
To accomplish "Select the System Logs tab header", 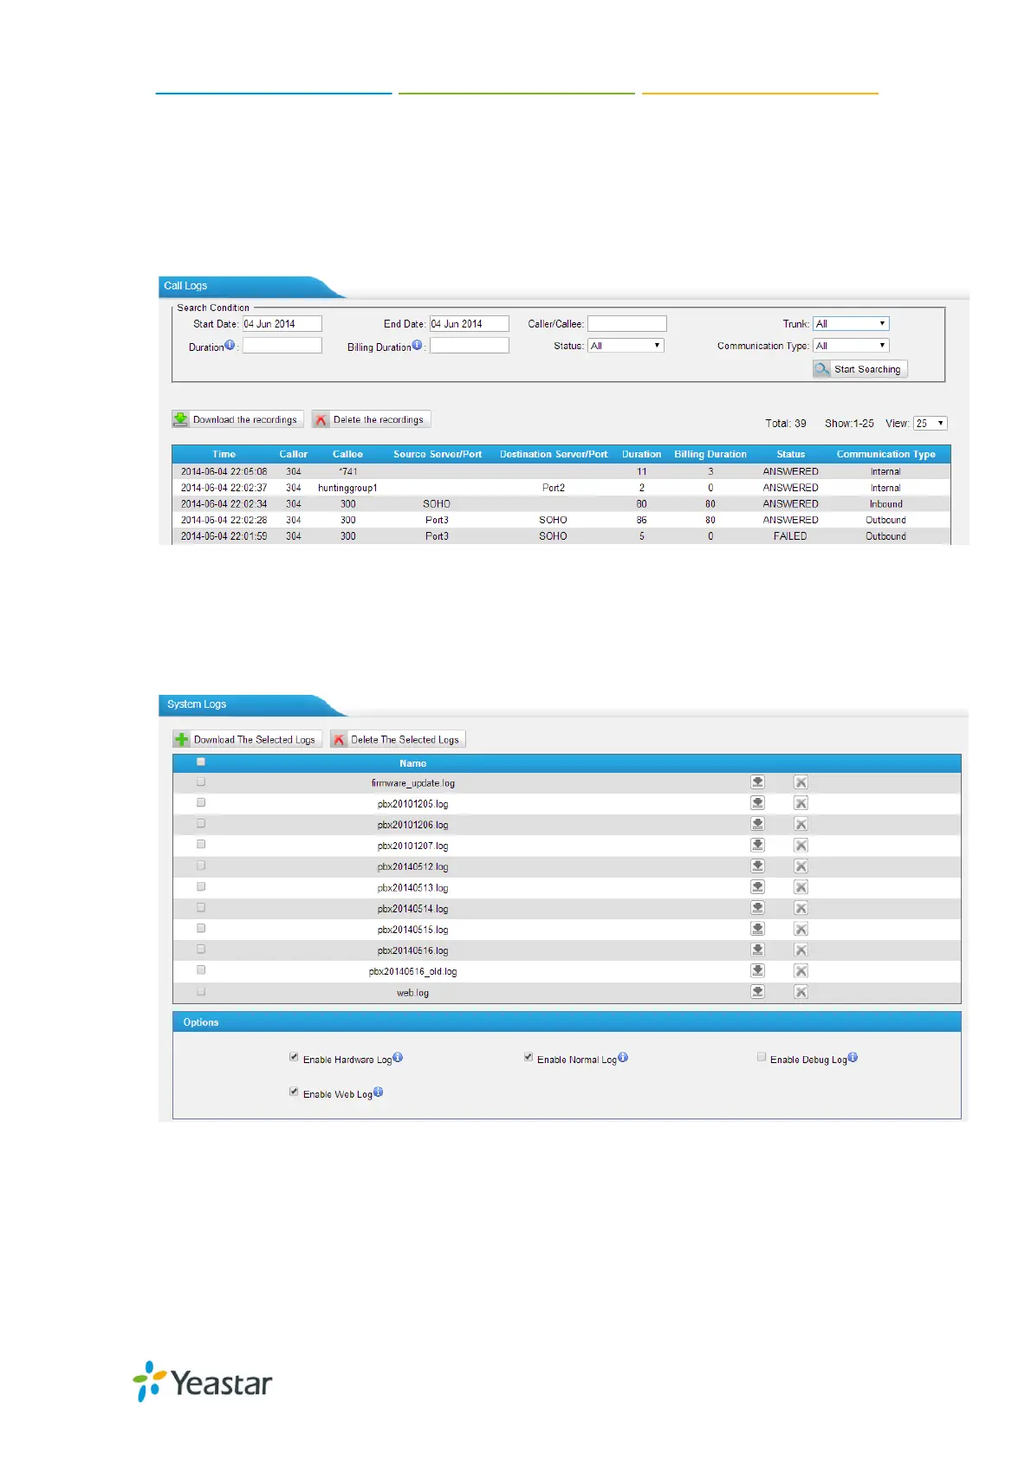I will [197, 704].
